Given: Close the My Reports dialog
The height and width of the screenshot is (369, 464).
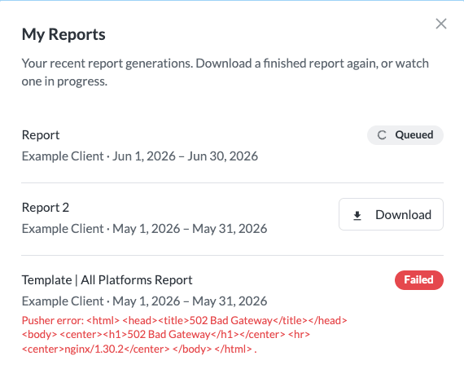Looking at the screenshot, I should 441,24.
